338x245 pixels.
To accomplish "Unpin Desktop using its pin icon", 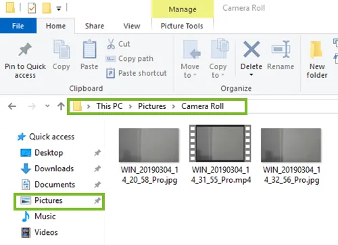I will [x=97, y=153].
